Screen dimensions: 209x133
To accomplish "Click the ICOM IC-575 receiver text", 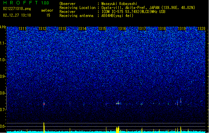I will pos(133,12).
